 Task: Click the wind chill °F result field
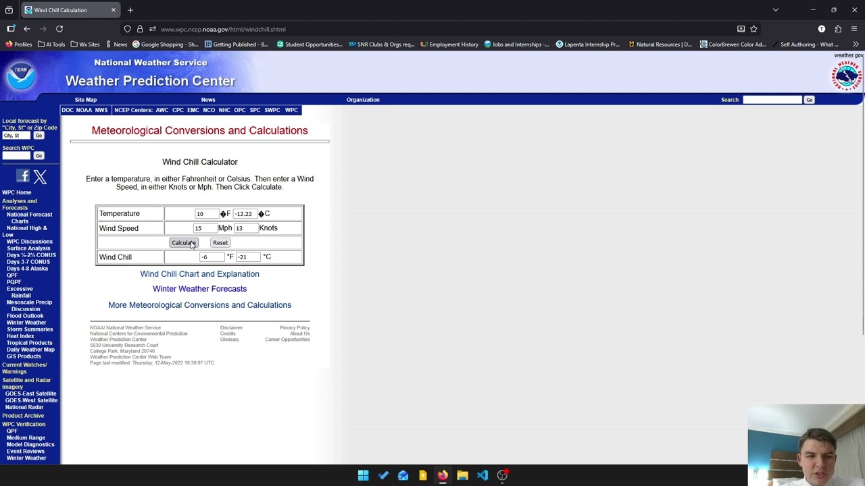[212, 257]
